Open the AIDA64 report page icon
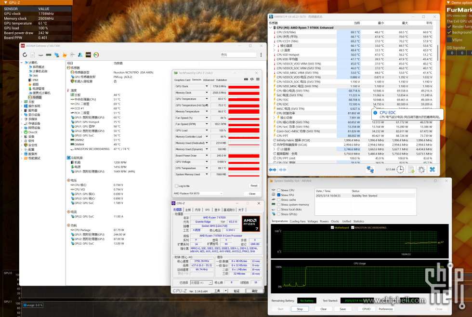 pyautogui.click(x=33, y=55)
